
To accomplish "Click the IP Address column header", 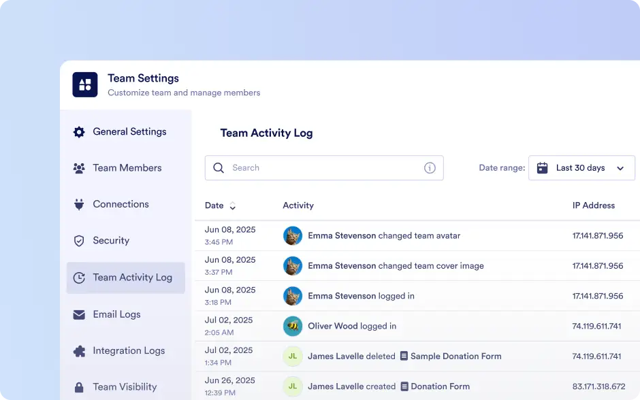I will point(594,205).
